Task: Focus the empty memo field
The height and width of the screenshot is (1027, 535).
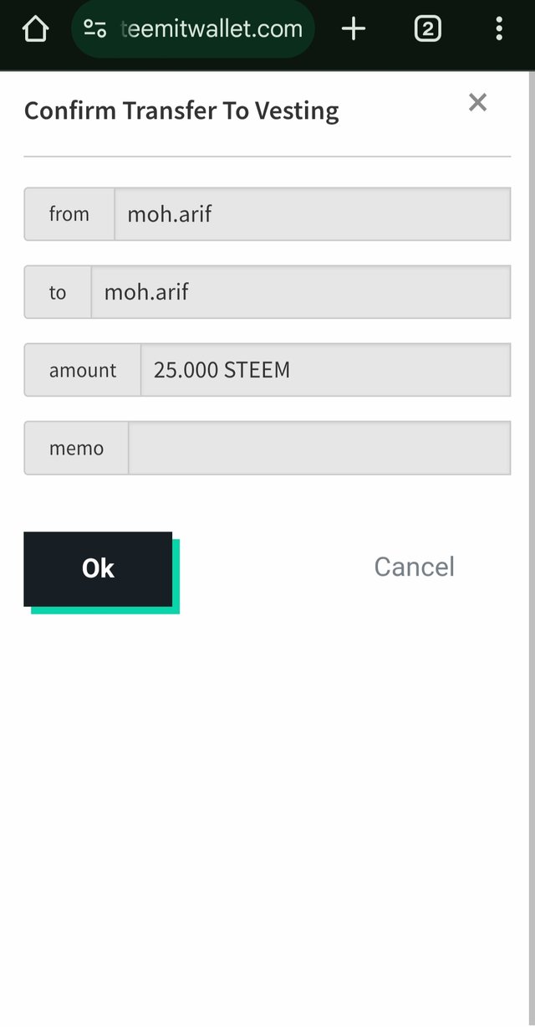Action: (319, 448)
